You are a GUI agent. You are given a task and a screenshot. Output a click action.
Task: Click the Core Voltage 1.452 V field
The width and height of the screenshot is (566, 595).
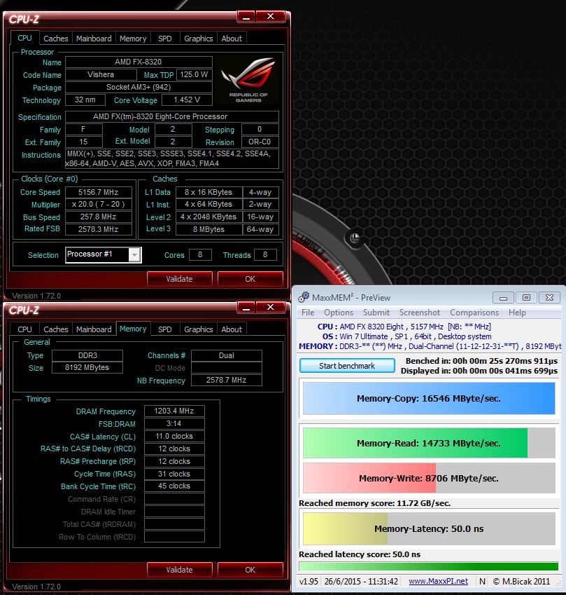pyautogui.click(x=187, y=100)
